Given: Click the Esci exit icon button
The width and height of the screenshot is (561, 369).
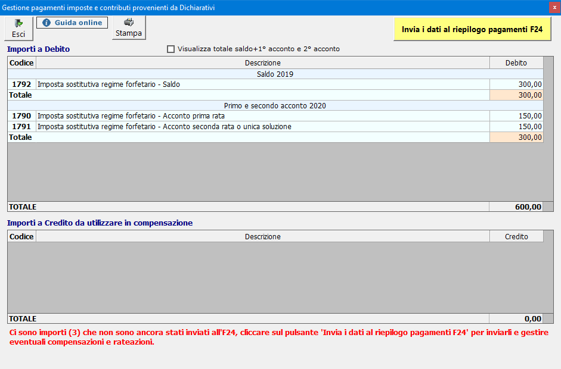Looking at the screenshot, I should 18,28.
